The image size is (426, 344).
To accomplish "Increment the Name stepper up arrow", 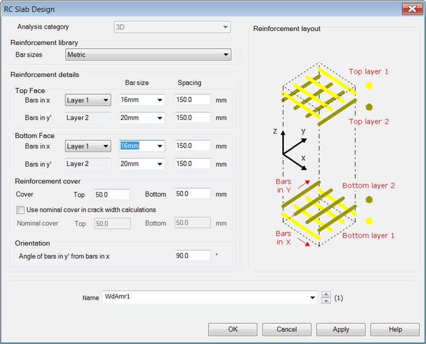I will 326,294.
